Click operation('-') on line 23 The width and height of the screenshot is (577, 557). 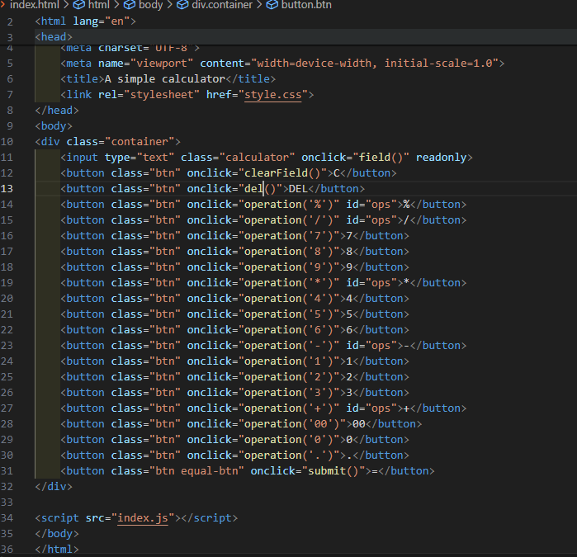click(x=289, y=346)
